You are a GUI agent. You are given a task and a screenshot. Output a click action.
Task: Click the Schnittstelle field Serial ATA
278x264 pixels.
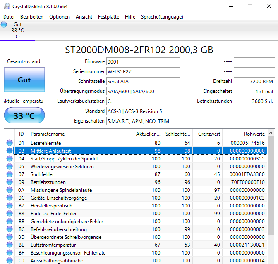143,82
